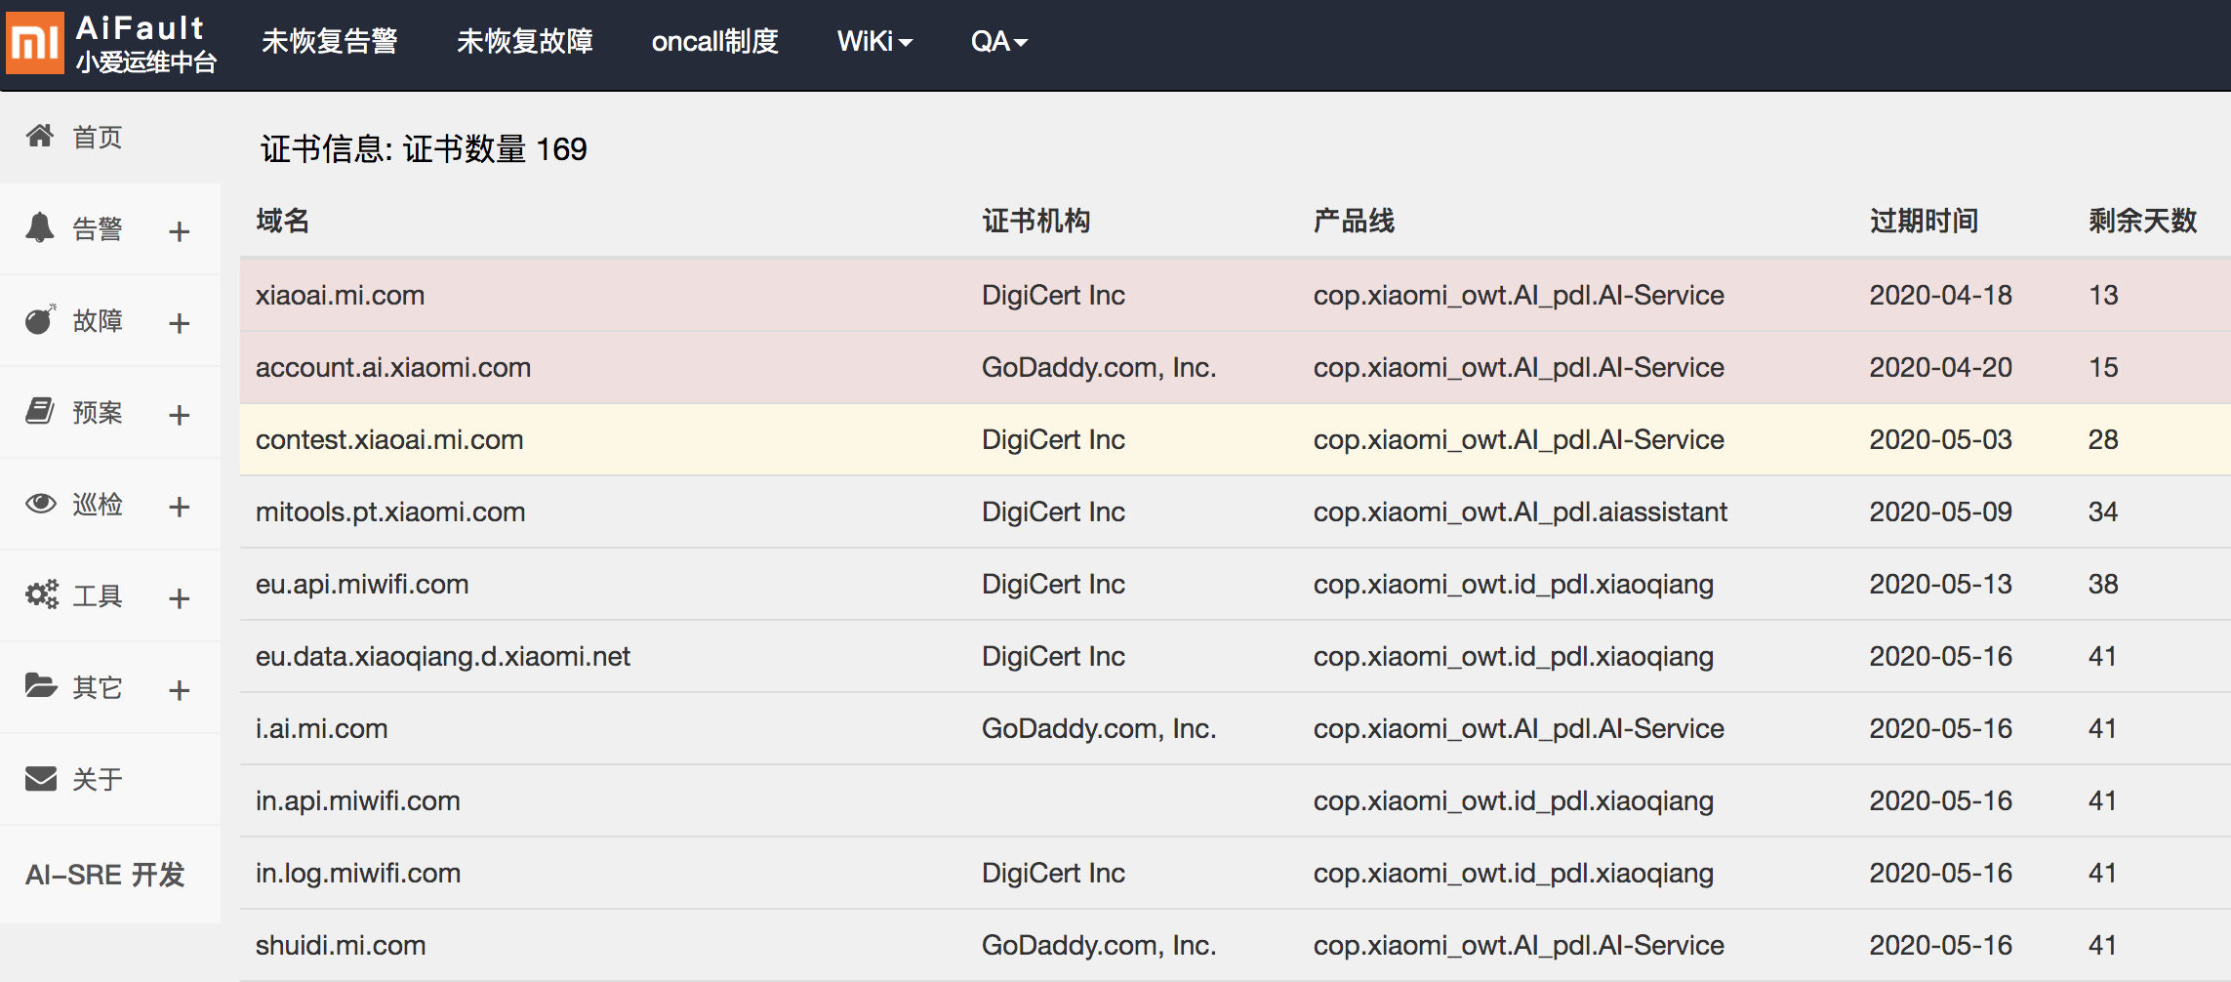Open 预案 sidebar menu item

(x=98, y=413)
